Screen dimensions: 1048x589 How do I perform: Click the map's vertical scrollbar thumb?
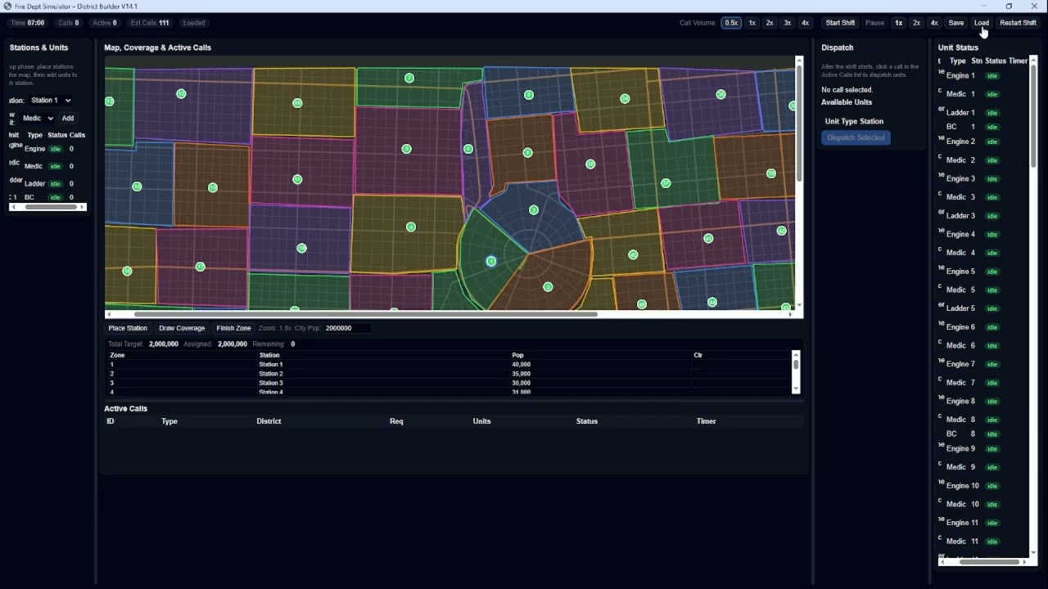point(799,124)
